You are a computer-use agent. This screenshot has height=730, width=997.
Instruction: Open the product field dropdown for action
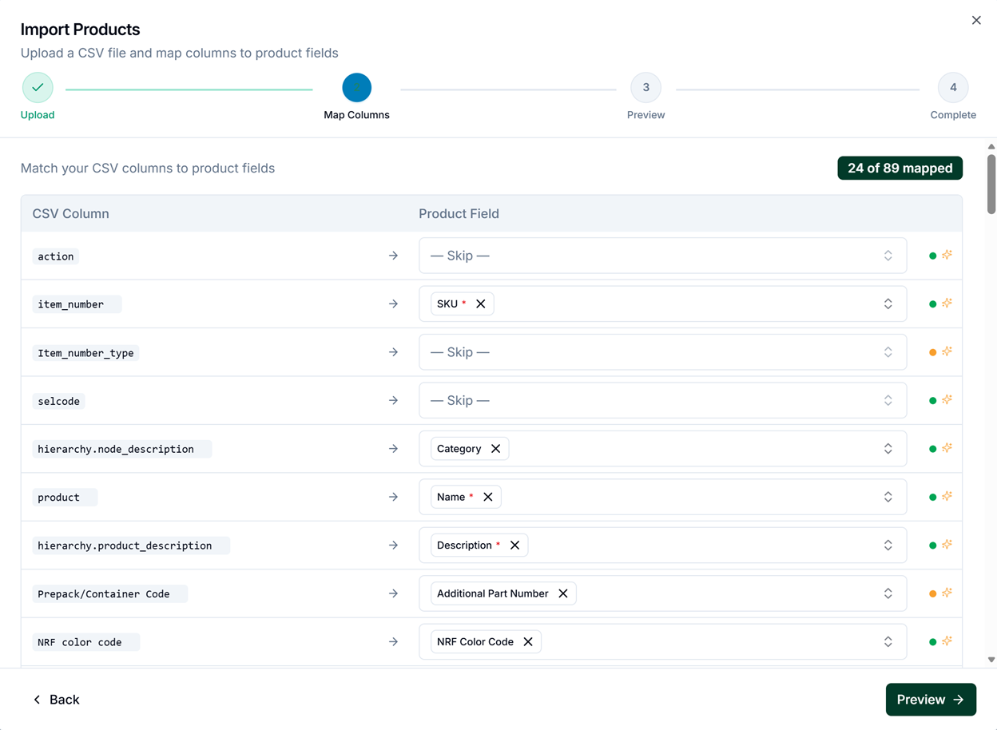(x=662, y=256)
